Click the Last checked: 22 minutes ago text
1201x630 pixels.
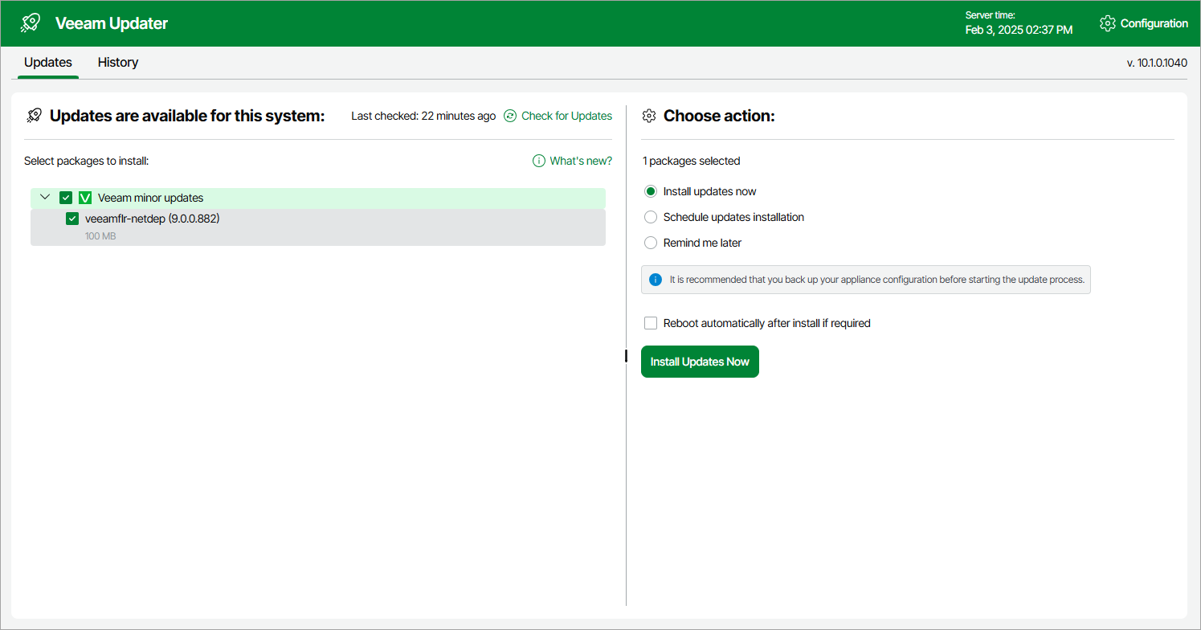point(423,116)
